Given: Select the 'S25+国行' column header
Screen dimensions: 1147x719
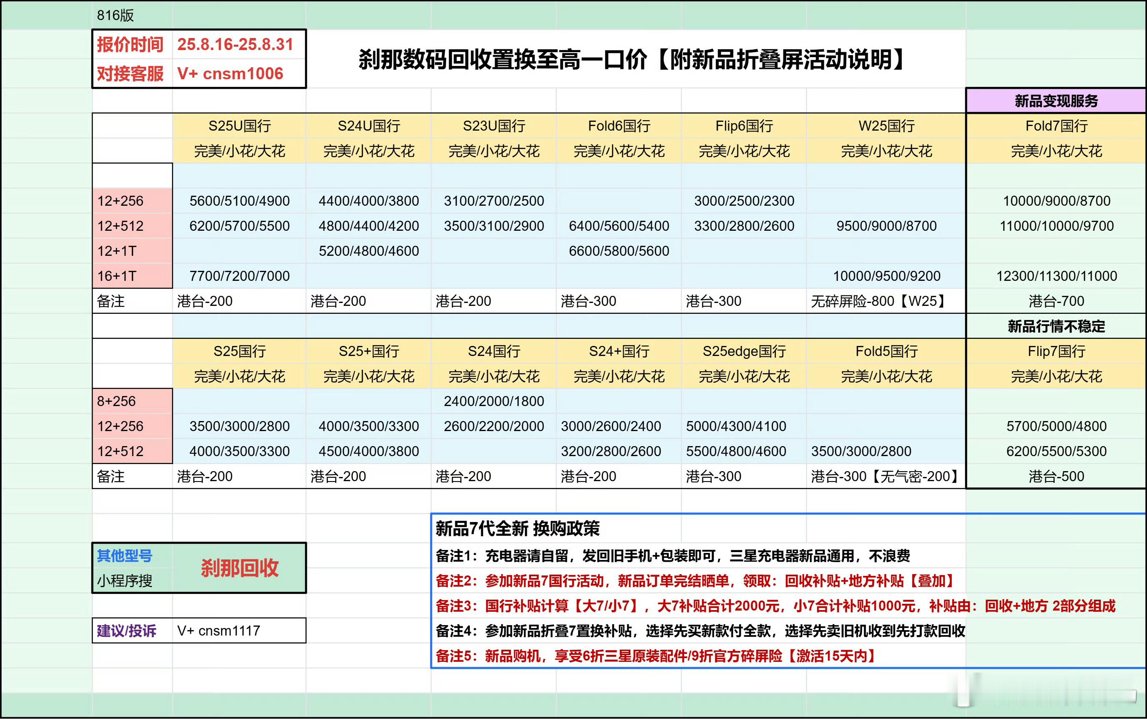Looking at the screenshot, I should pos(369,351).
